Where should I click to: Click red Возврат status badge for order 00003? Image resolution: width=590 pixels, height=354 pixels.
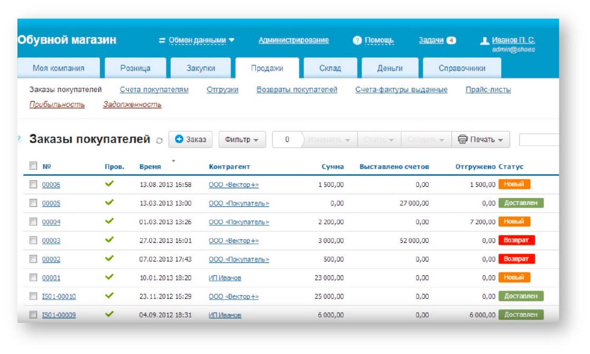tap(516, 240)
